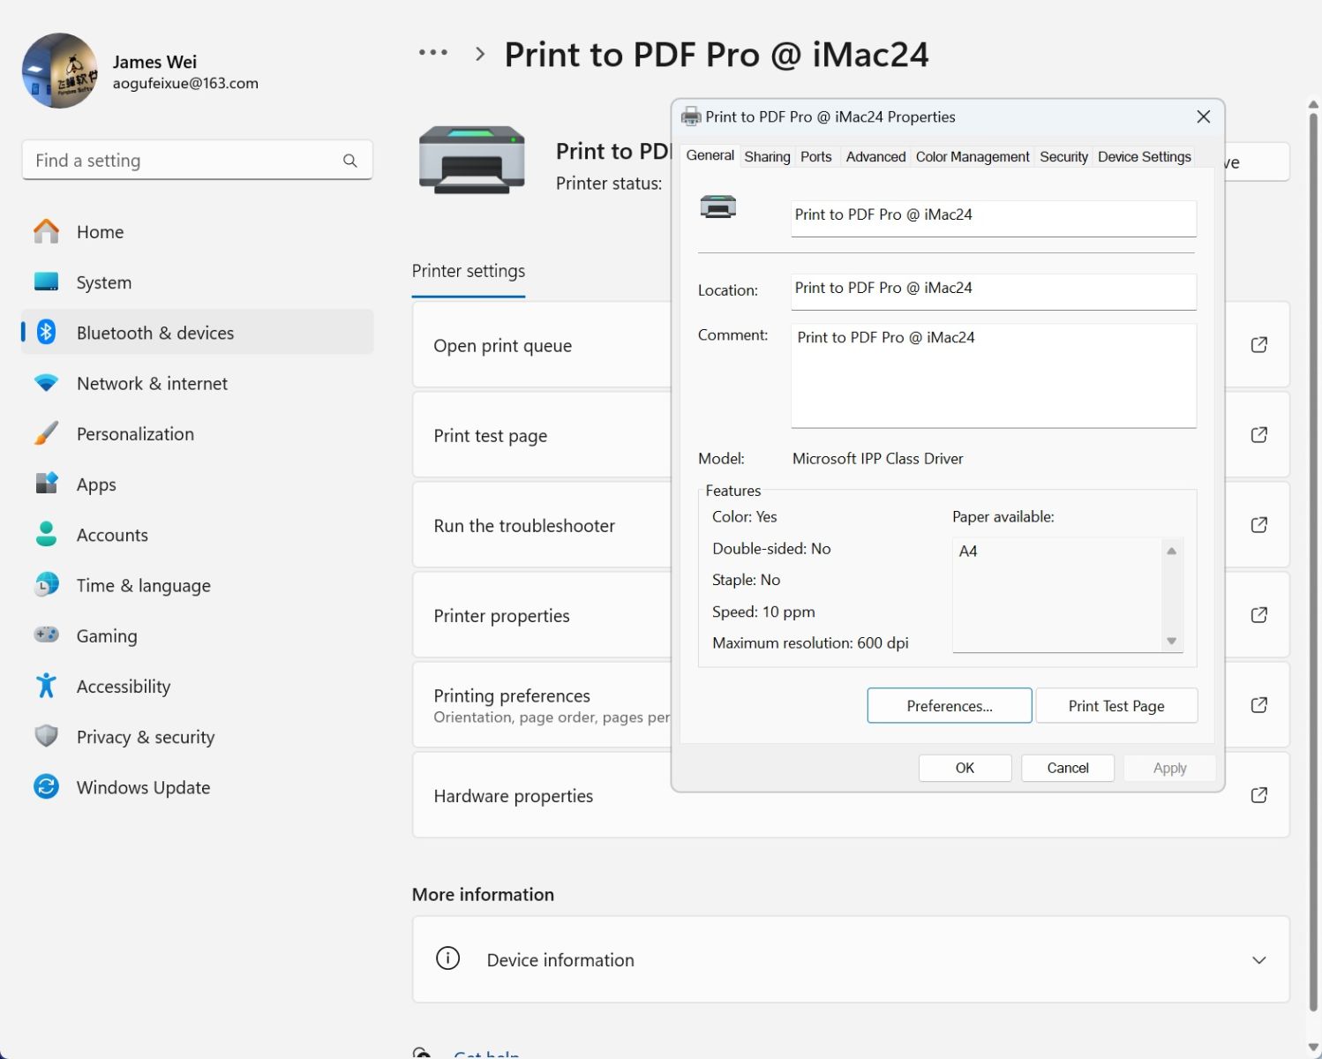Viewport: 1322px width, 1059px height.
Task: Open Network & internet wifi icon
Action: click(x=46, y=383)
